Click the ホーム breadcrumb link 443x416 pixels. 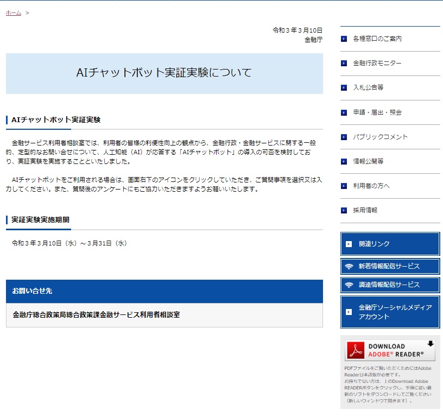pos(14,12)
